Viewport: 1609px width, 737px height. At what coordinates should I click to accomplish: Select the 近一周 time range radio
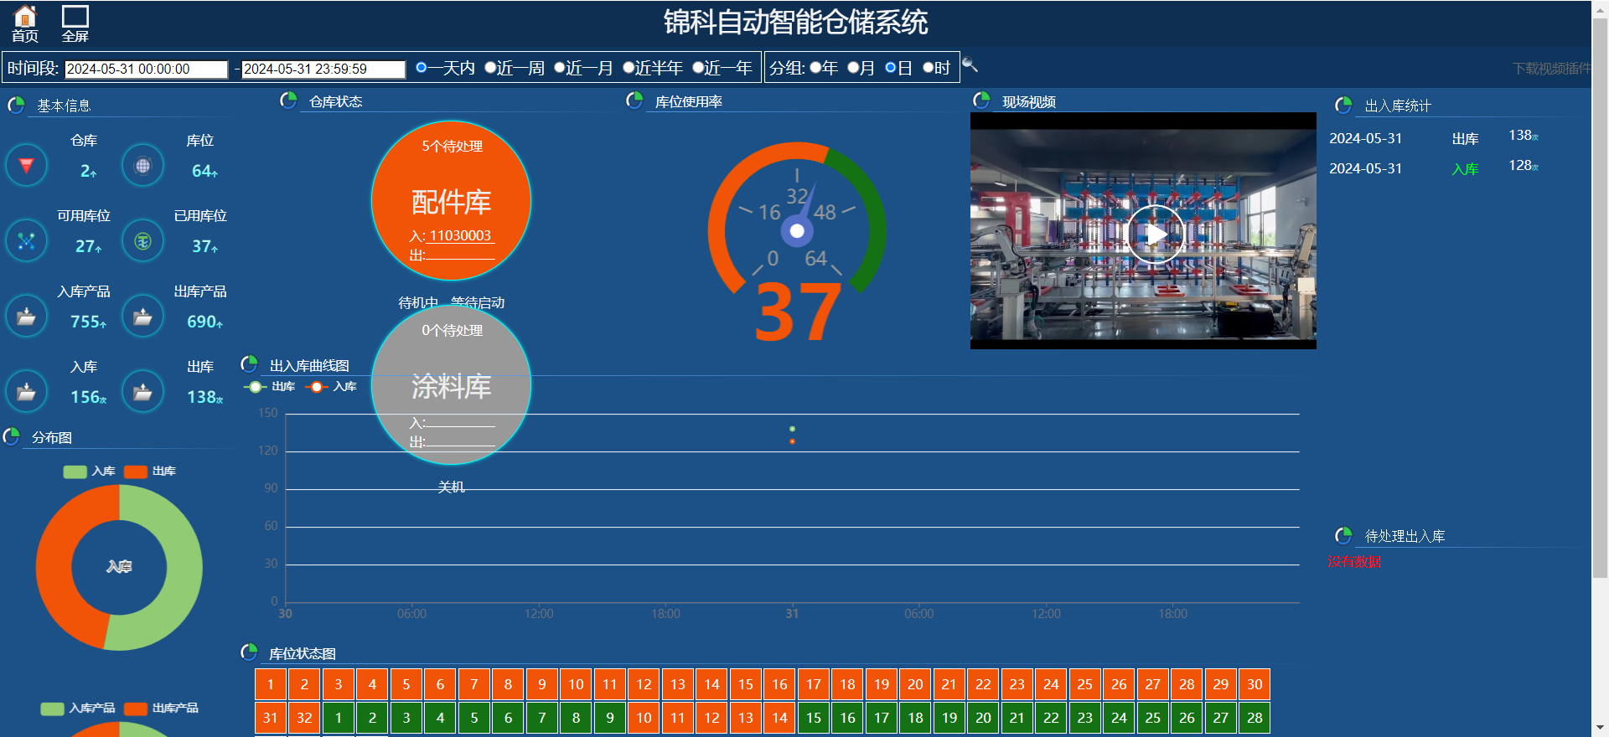pyautogui.click(x=491, y=68)
